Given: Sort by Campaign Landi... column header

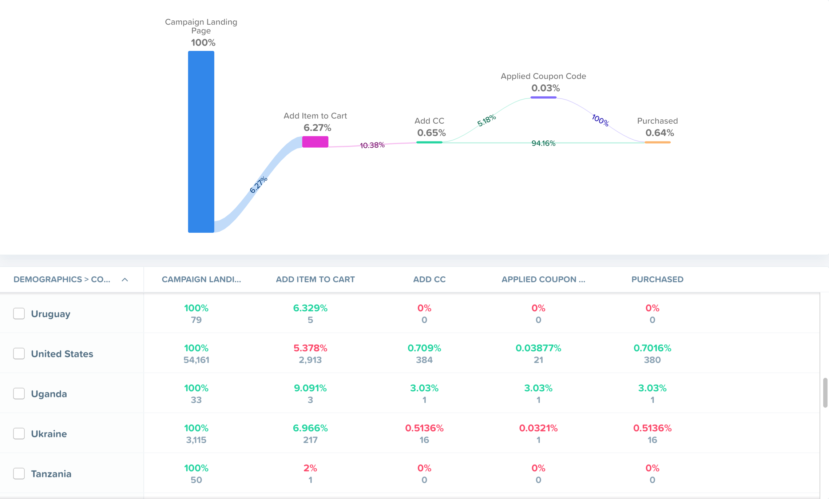Looking at the screenshot, I should [x=201, y=279].
